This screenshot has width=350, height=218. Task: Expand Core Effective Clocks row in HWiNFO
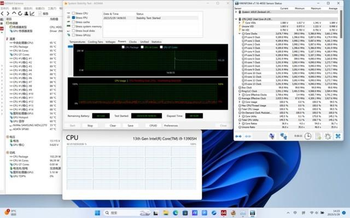pyautogui.click(x=240, y=95)
